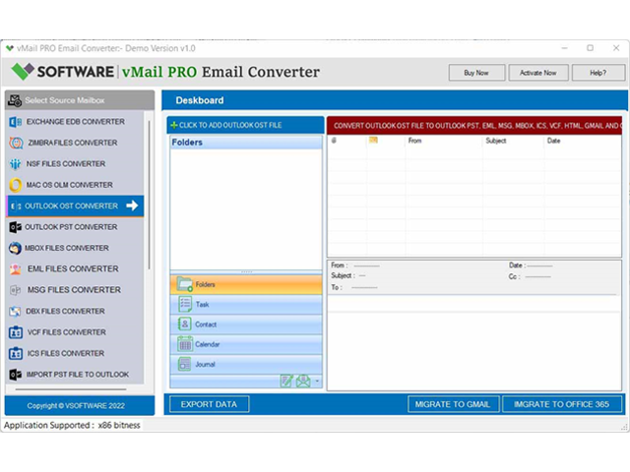Switch to the Task pane label
The image size is (630, 472).
(202, 304)
